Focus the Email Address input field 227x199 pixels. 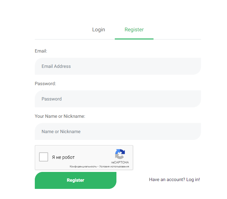coord(118,66)
